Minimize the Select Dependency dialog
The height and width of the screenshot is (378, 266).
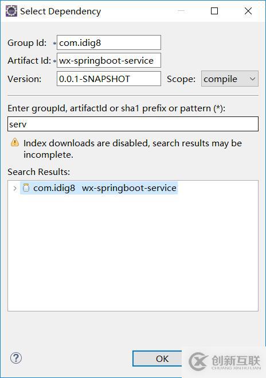tap(181, 11)
